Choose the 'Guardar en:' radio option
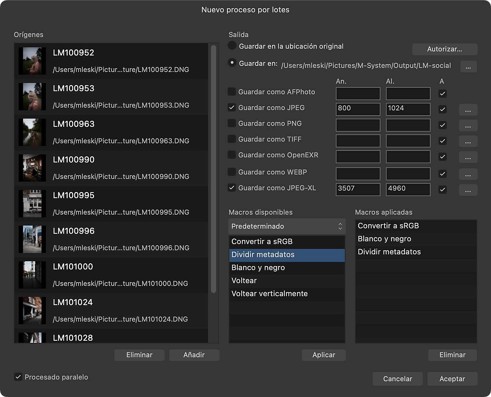Screen dimensions: 491x397 (232, 63)
